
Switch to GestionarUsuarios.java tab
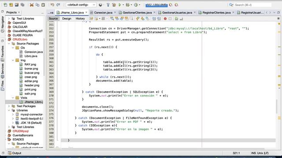pyautogui.click(x=177, y=13)
